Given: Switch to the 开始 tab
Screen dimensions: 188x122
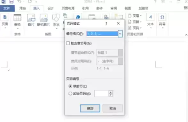Looking at the screenshot, I should pos(22,8).
